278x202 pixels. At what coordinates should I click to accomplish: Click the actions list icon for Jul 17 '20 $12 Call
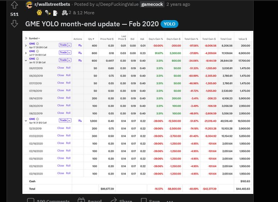[x=80, y=53]
